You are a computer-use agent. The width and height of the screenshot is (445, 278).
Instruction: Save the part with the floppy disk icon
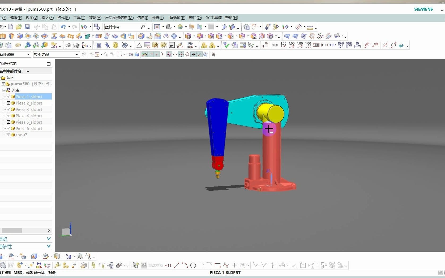click(x=27, y=27)
